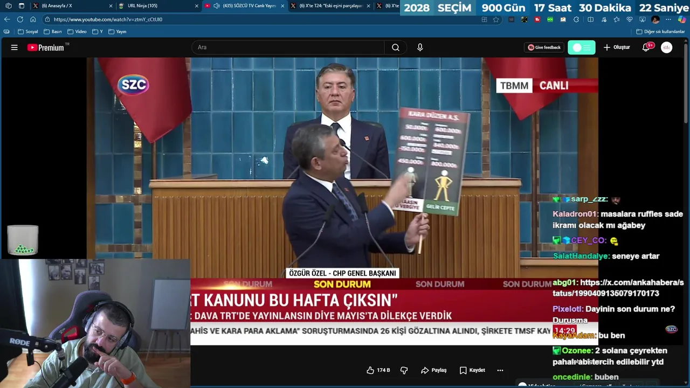
Task: Click the search magnifier button
Action: click(x=396, y=47)
